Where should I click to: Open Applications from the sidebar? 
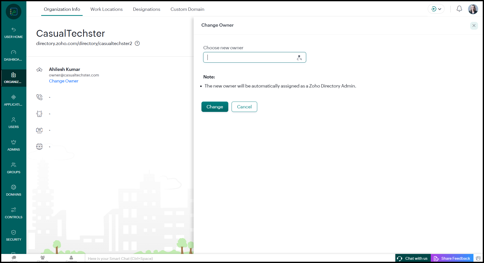click(14, 101)
